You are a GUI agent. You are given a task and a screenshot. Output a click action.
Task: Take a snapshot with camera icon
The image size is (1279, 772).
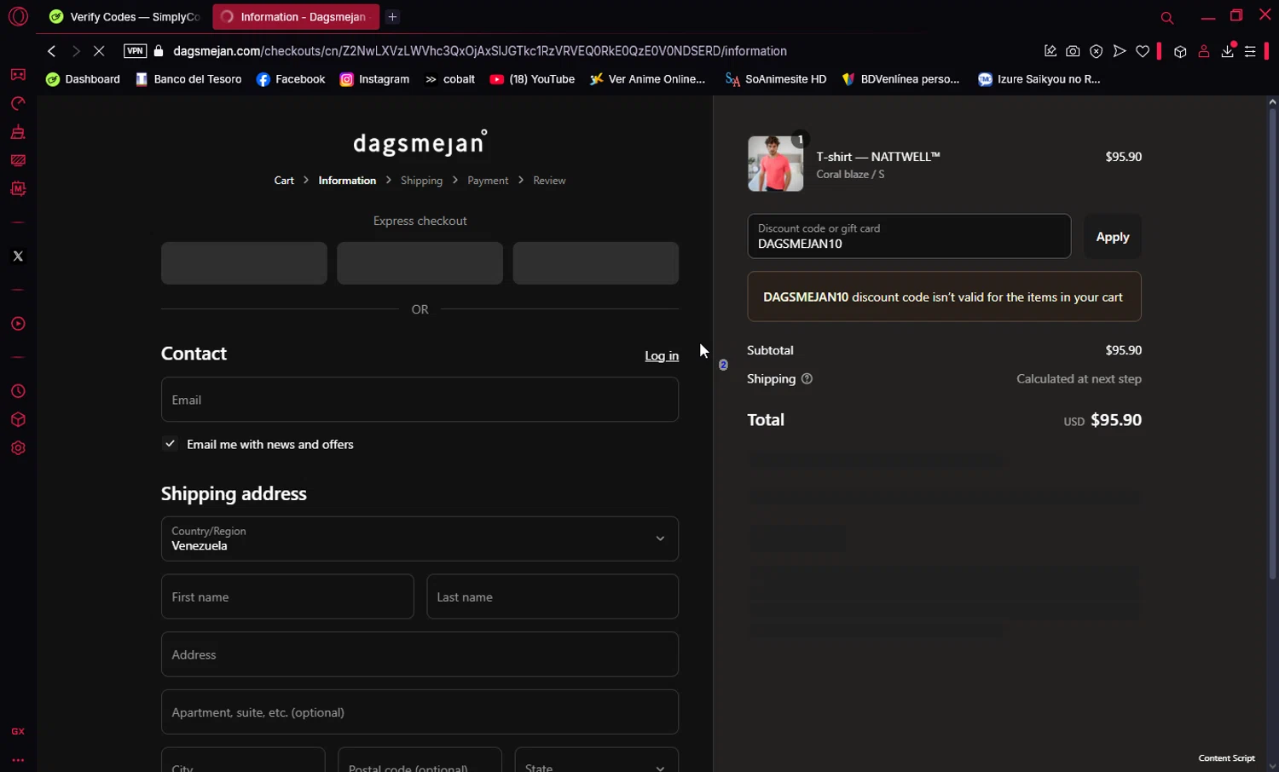[x=1073, y=51]
